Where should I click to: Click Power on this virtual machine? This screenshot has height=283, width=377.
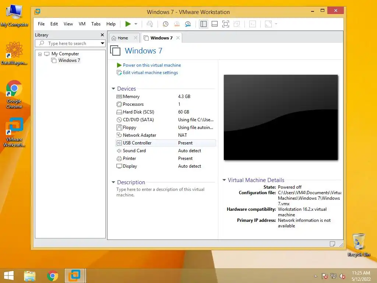pos(152,65)
